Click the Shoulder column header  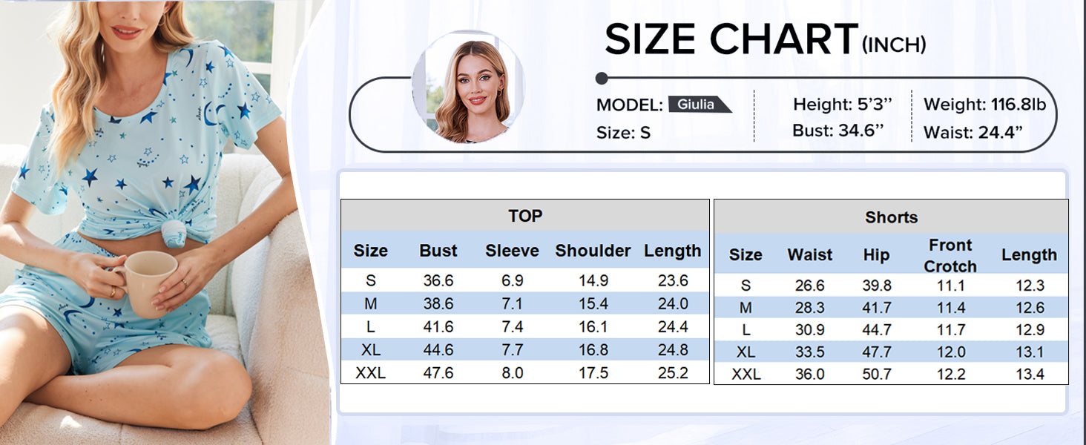(x=593, y=251)
